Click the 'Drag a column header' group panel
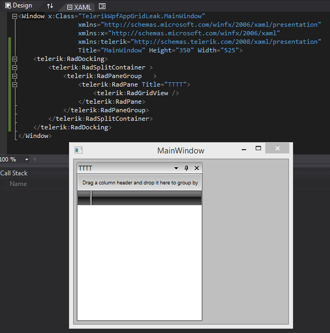This screenshot has height=333, width=330. [x=140, y=182]
